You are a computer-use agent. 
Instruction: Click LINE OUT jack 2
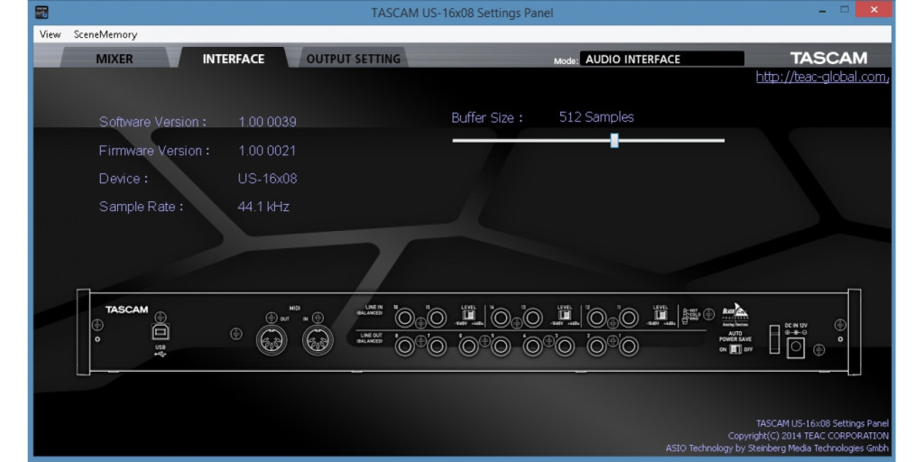(597, 346)
